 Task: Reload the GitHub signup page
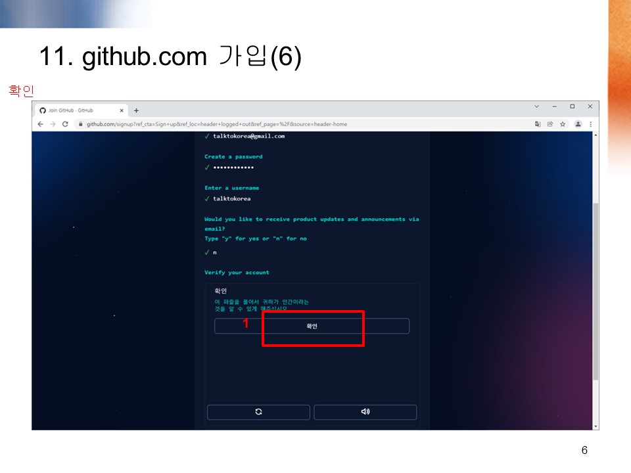[65, 124]
